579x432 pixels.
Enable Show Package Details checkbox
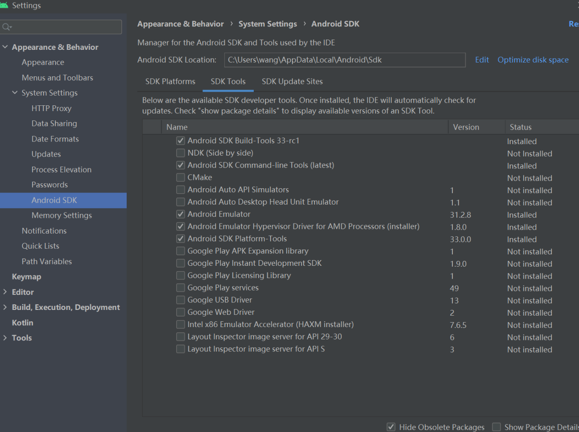pos(496,427)
